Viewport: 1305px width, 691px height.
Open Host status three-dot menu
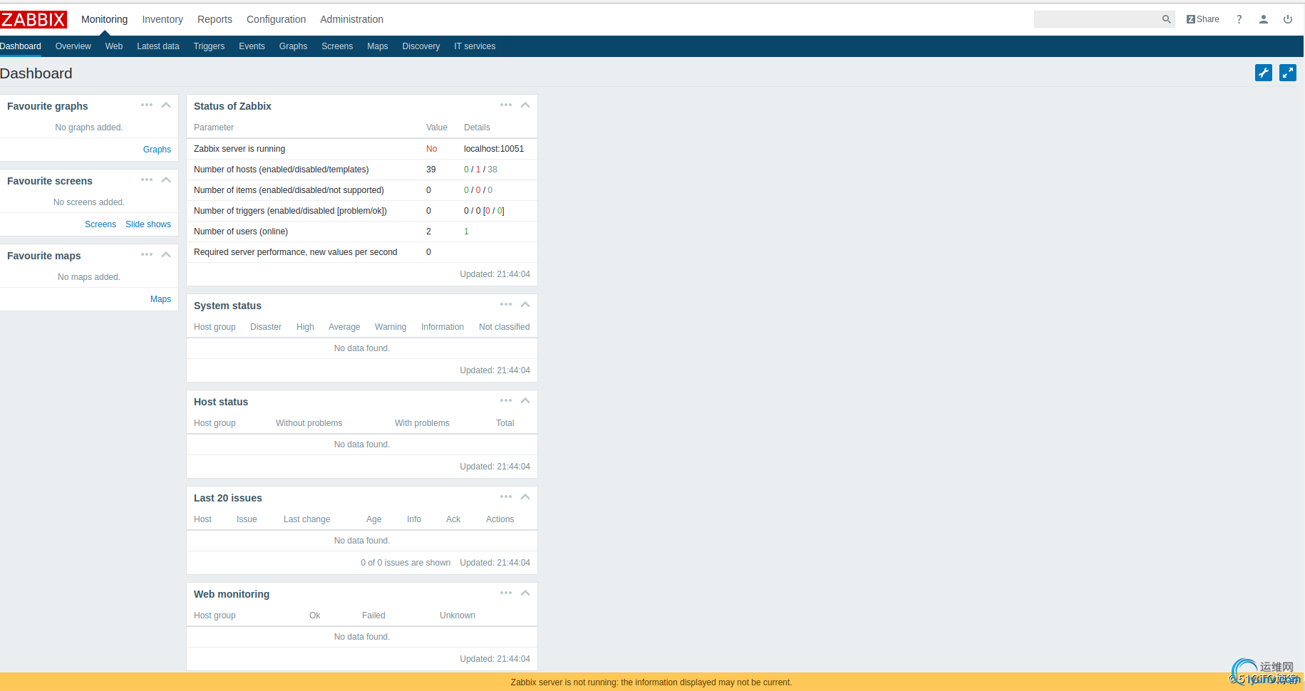(x=506, y=401)
